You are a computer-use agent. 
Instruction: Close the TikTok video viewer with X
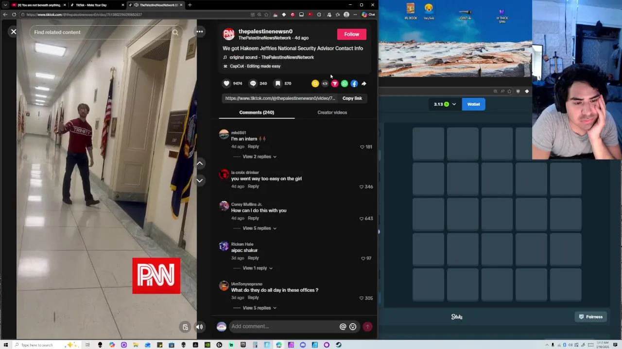(x=14, y=32)
